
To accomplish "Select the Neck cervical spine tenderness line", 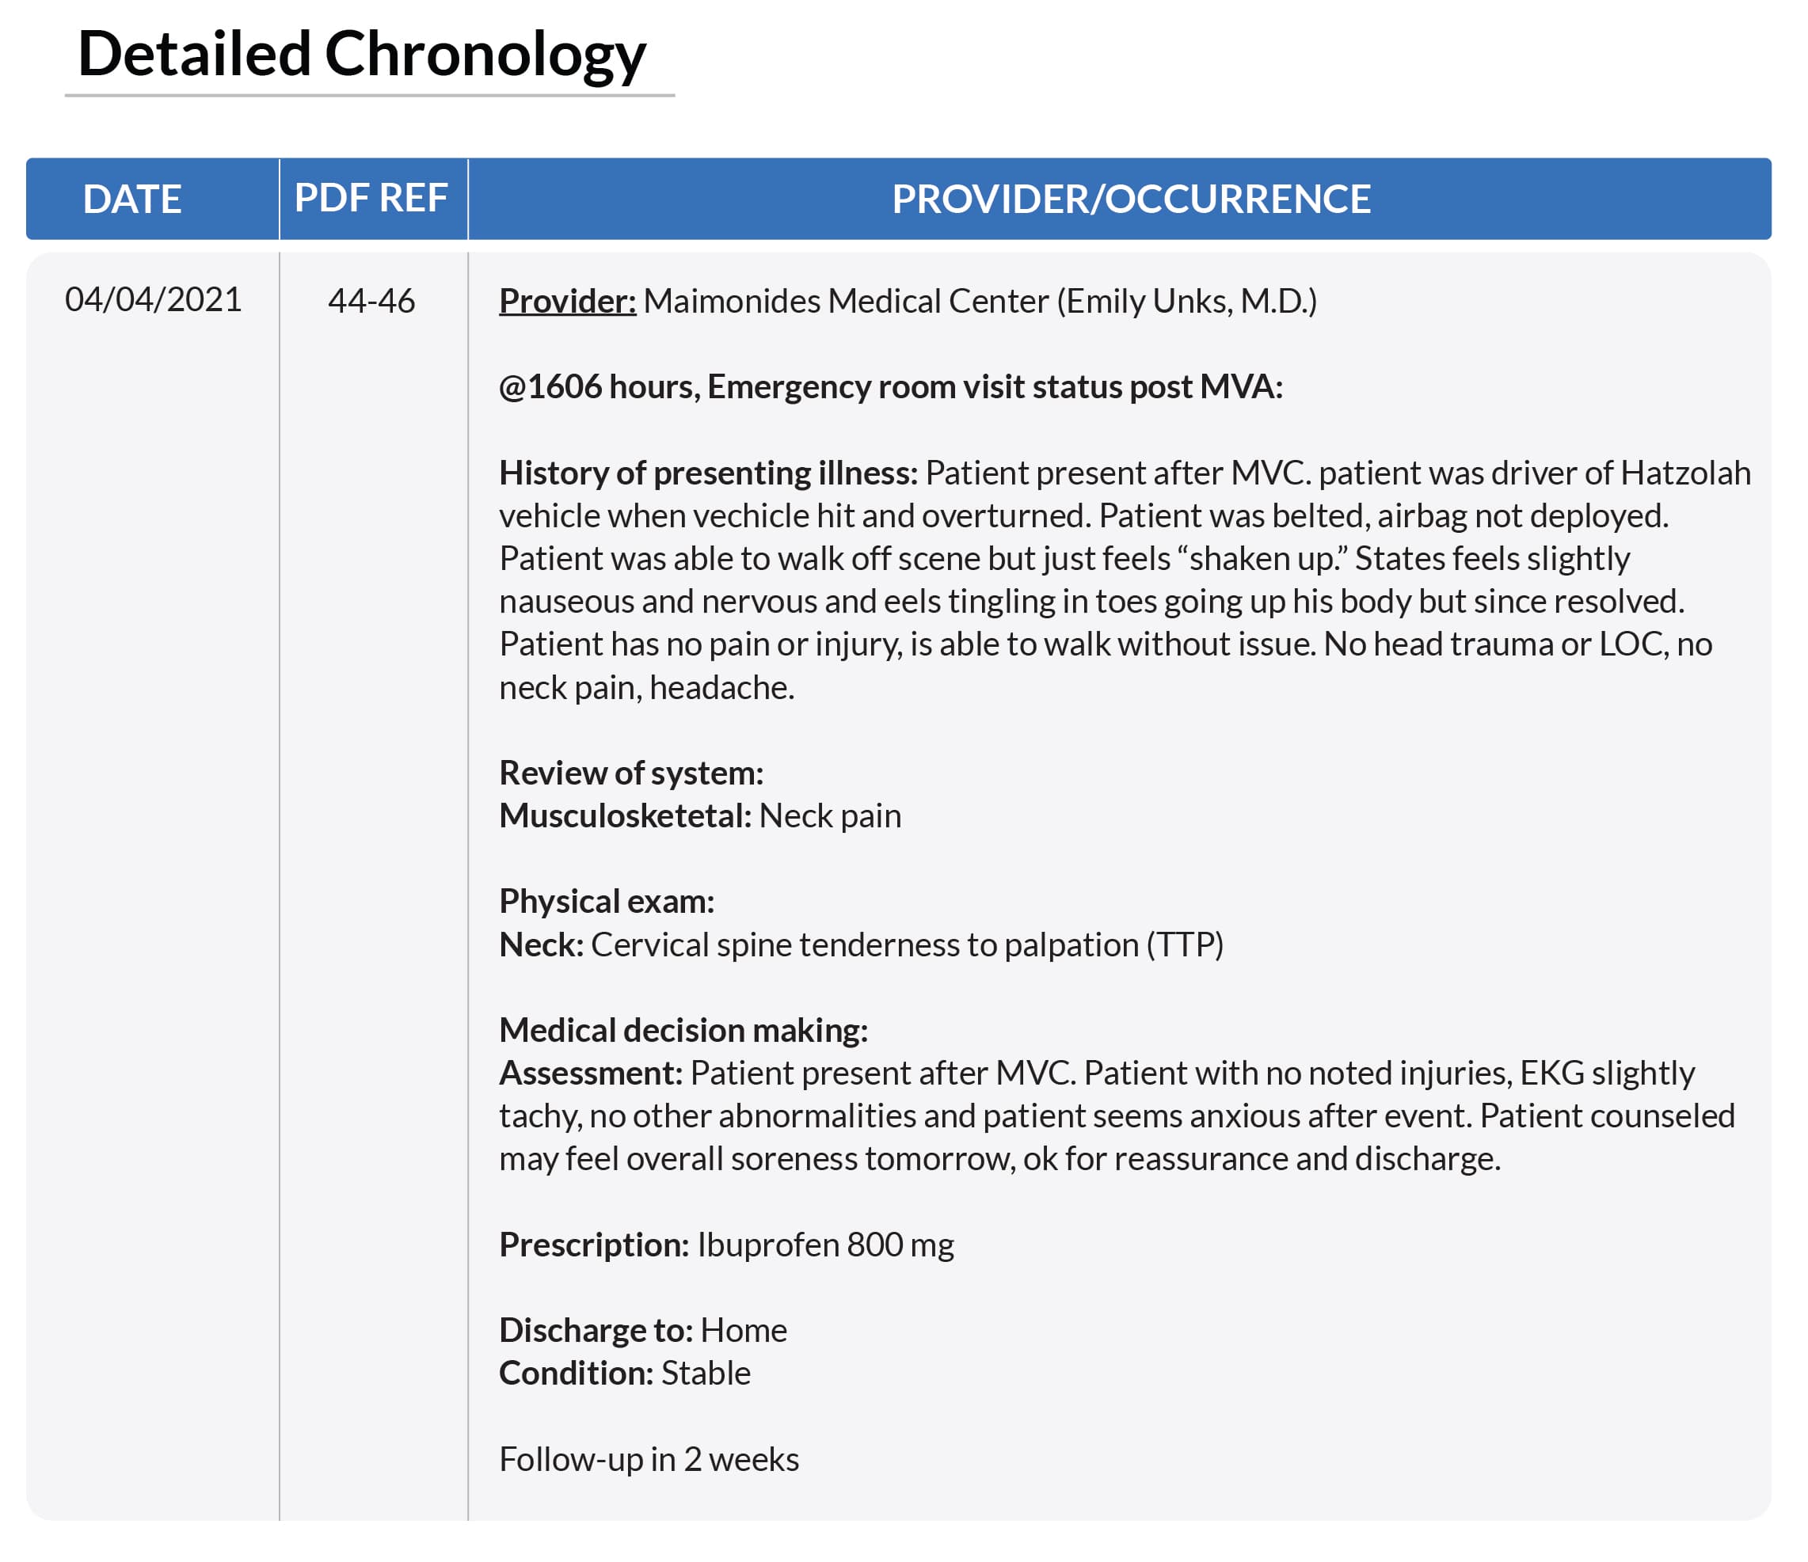I will pos(862,945).
